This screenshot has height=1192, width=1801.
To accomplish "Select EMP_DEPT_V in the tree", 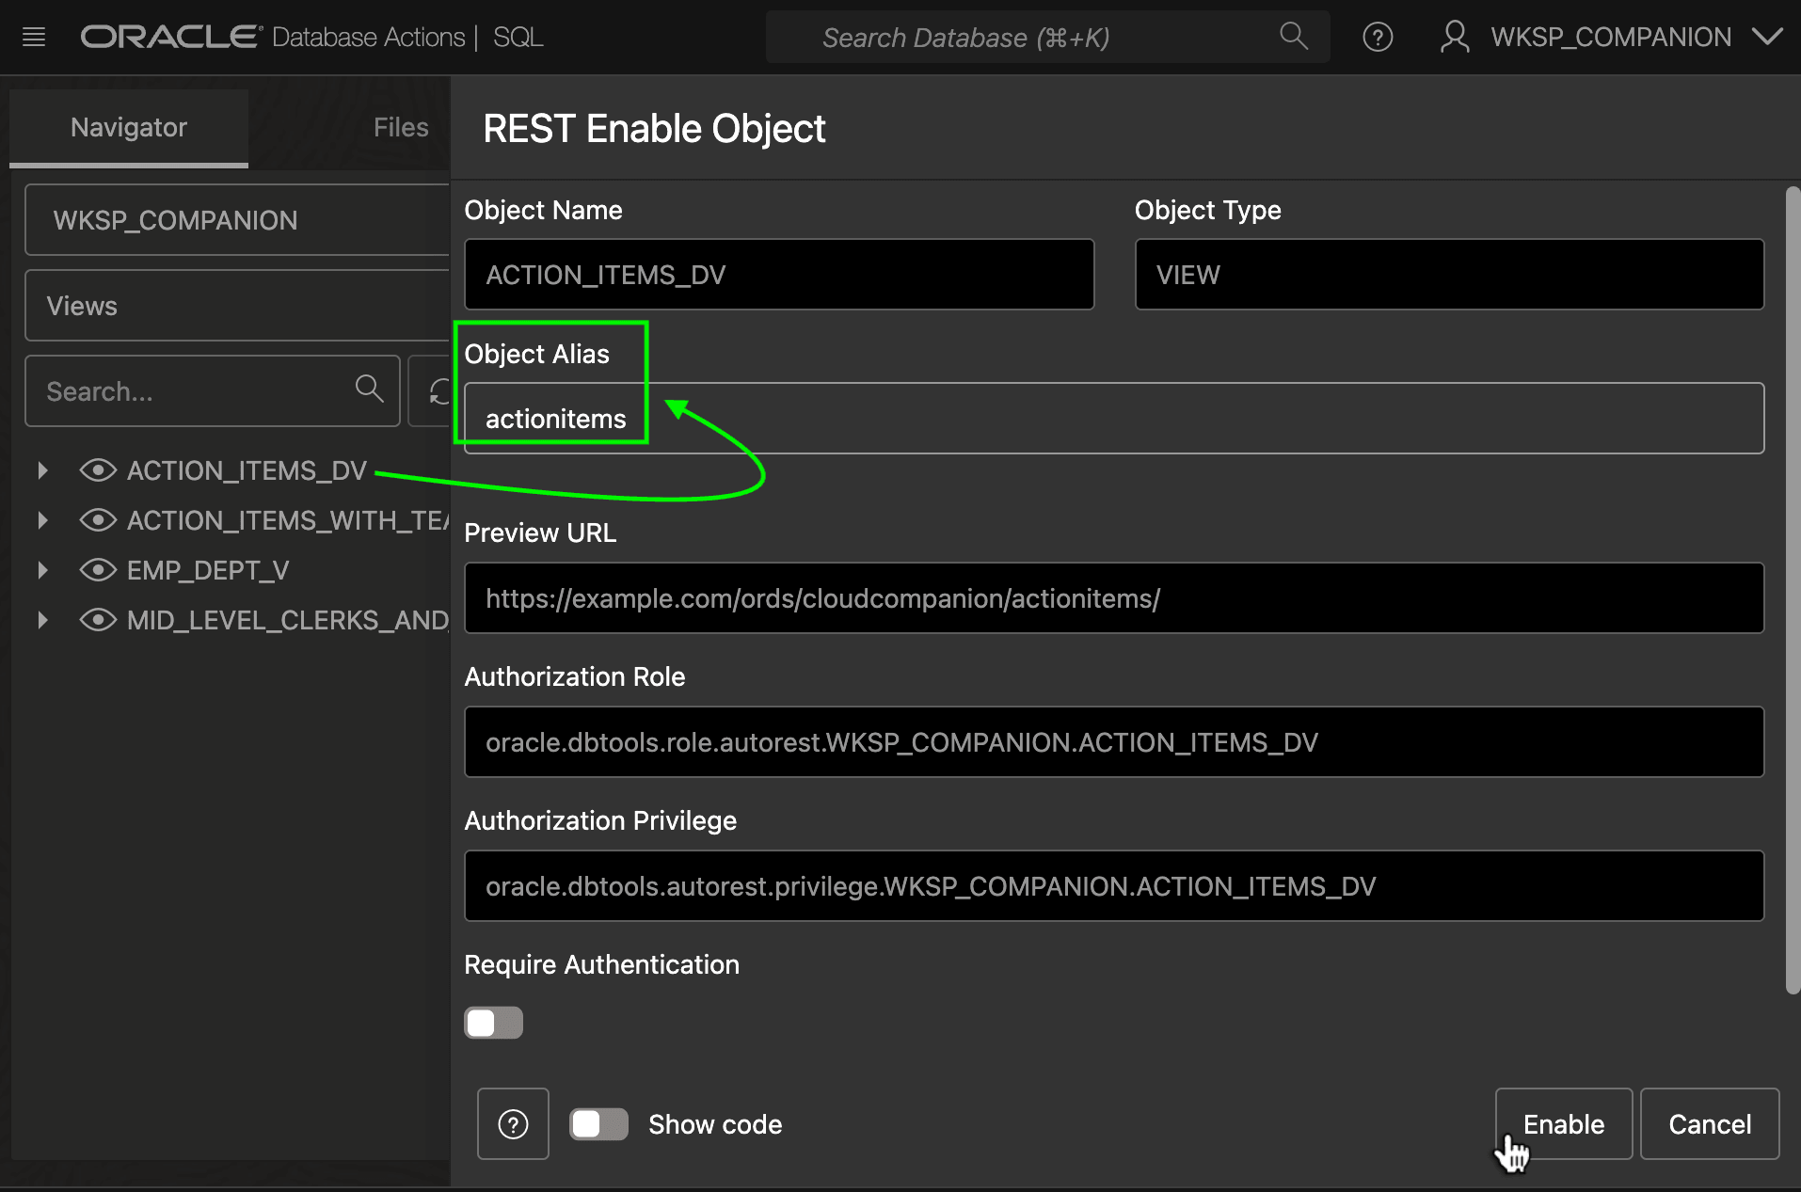I will pos(208,570).
